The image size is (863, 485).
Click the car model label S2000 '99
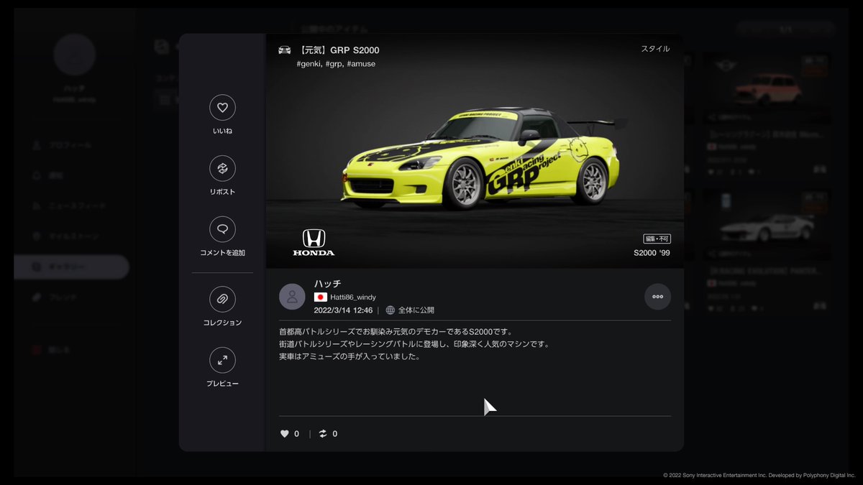[x=652, y=253]
